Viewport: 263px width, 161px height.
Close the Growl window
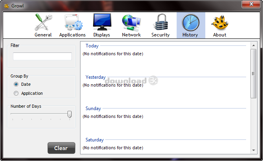(x=251, y=4)
